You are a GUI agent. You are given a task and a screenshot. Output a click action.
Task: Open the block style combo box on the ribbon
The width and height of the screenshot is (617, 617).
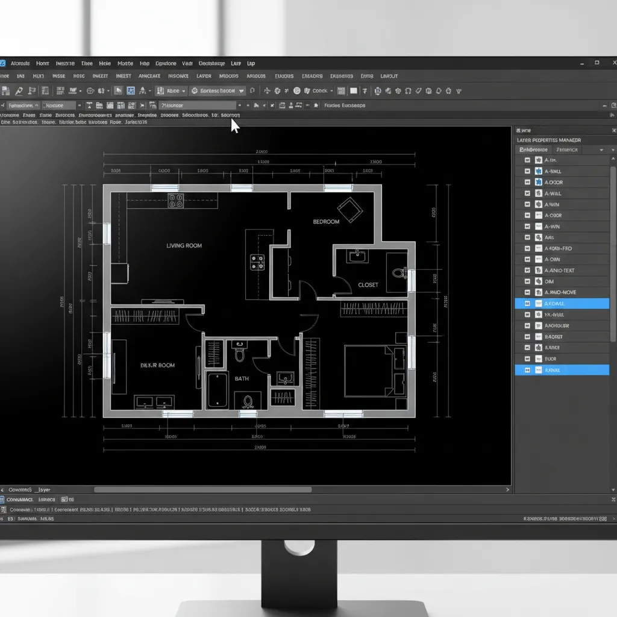click(x=172, y=90)
